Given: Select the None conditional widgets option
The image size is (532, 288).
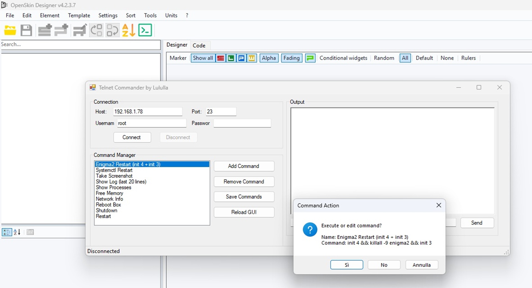Looking at the screenshot, I should [447, 58].
